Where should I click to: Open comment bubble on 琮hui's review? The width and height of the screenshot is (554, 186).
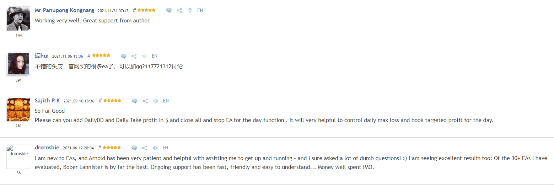tap(124, 56)
